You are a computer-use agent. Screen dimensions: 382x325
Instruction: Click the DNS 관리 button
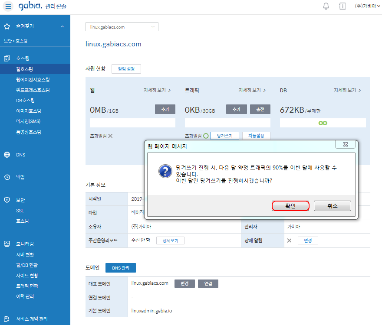[x=121, y=268]
